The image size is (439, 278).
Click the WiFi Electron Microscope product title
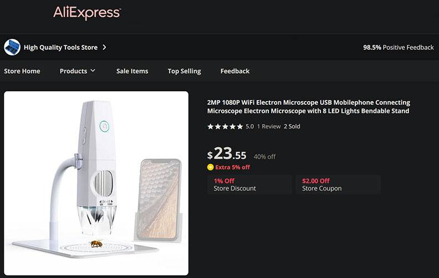click(308, 106)
